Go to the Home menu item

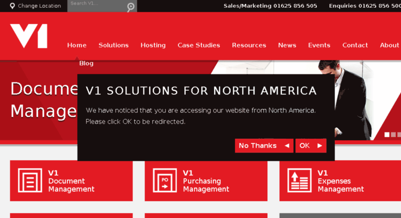click(77, 45)
